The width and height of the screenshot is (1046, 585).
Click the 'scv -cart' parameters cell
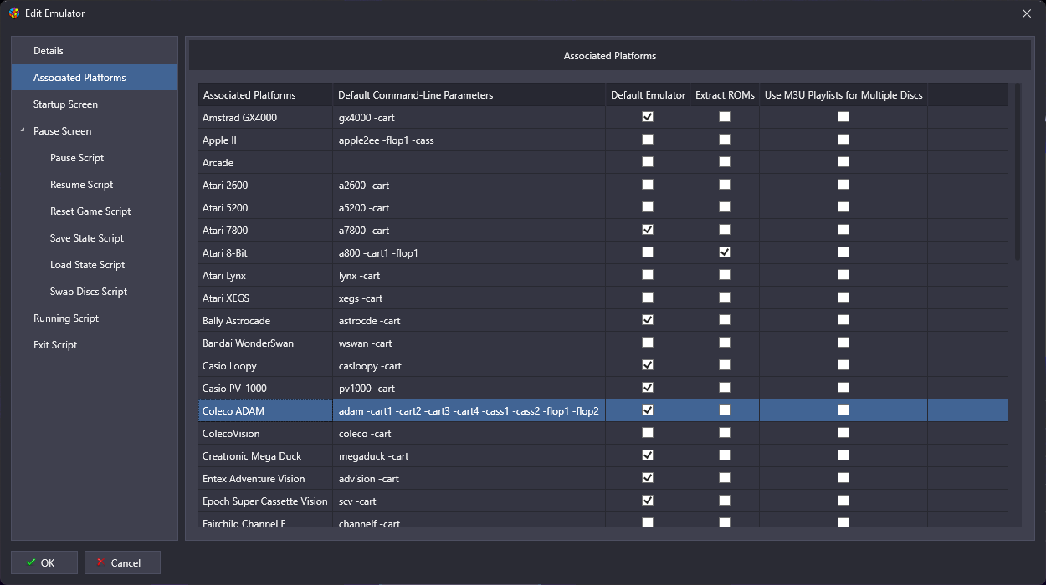click(469, 501)
